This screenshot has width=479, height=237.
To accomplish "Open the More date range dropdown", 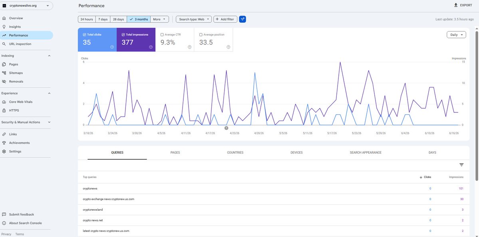I will (x=160, y=19).
